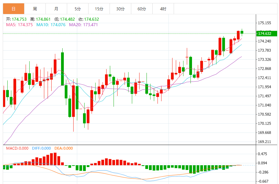This screenshot has width=279, height=184.
Task: Click the high price 174.861
Action: click(43, 19)
